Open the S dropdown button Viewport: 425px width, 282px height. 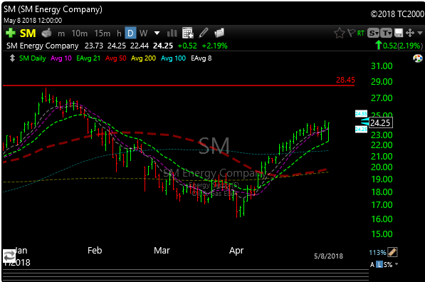[x=373, y=33]
